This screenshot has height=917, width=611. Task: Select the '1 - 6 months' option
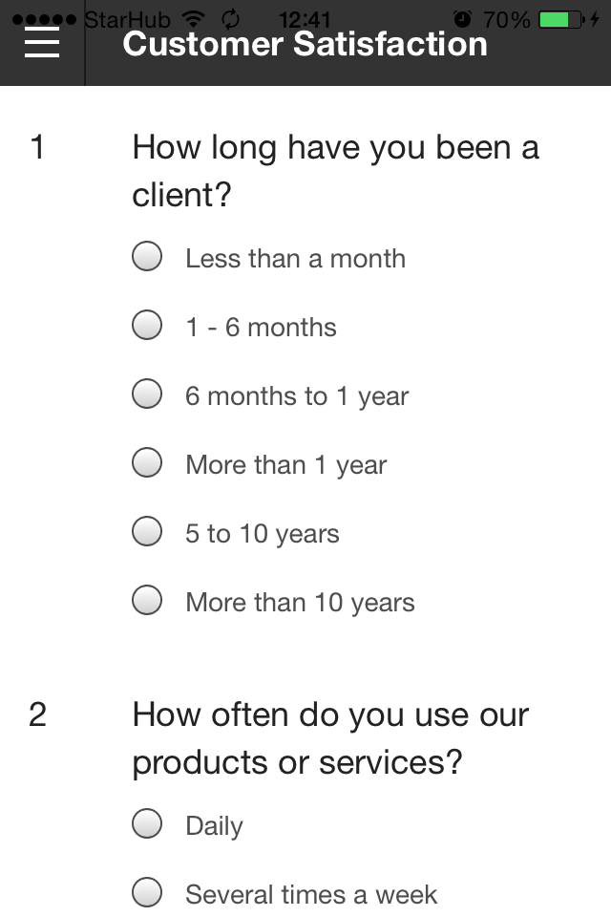tap(147, 325)
